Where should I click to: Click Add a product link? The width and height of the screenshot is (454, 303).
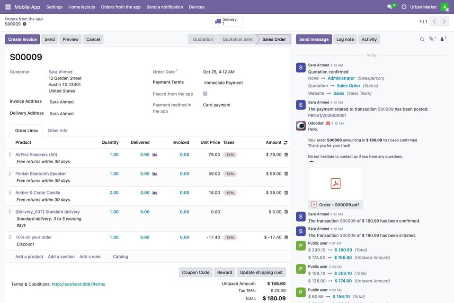[x=29, y=257]
